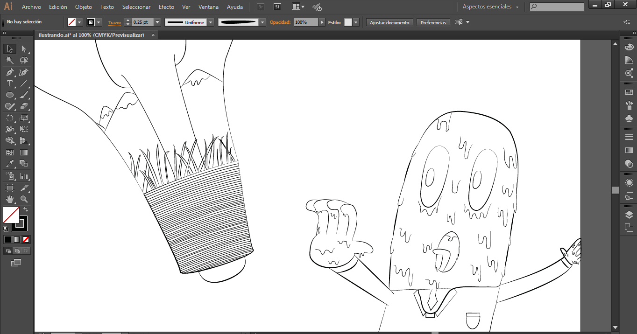Swap fill and stroke colors
Viewport: 637px width, 334px height.
click(x=26, y=209)
